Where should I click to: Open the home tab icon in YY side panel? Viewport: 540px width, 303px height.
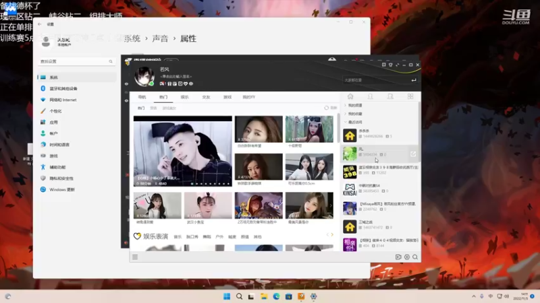click(x=350, y=96)
